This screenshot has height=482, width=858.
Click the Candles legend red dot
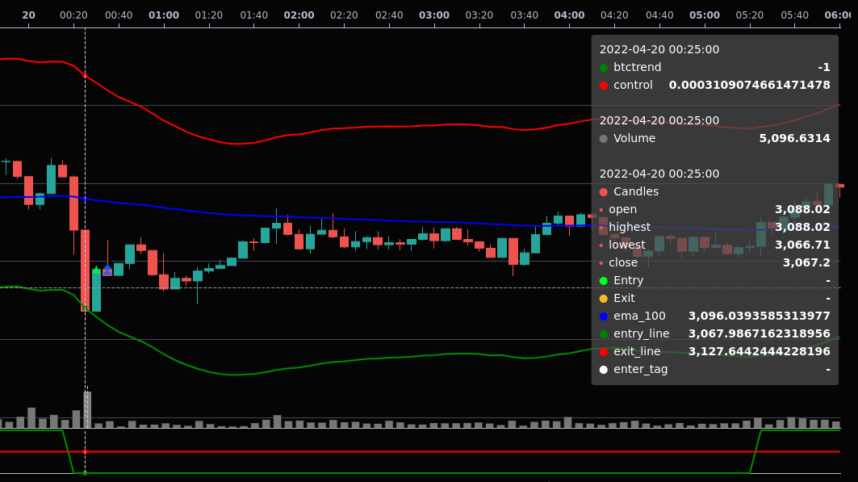point(603,191)
